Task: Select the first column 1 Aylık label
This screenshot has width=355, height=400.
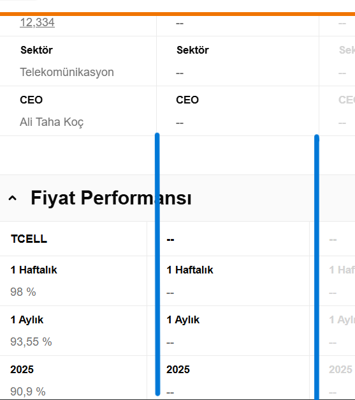Action: (x=27, y=320)
